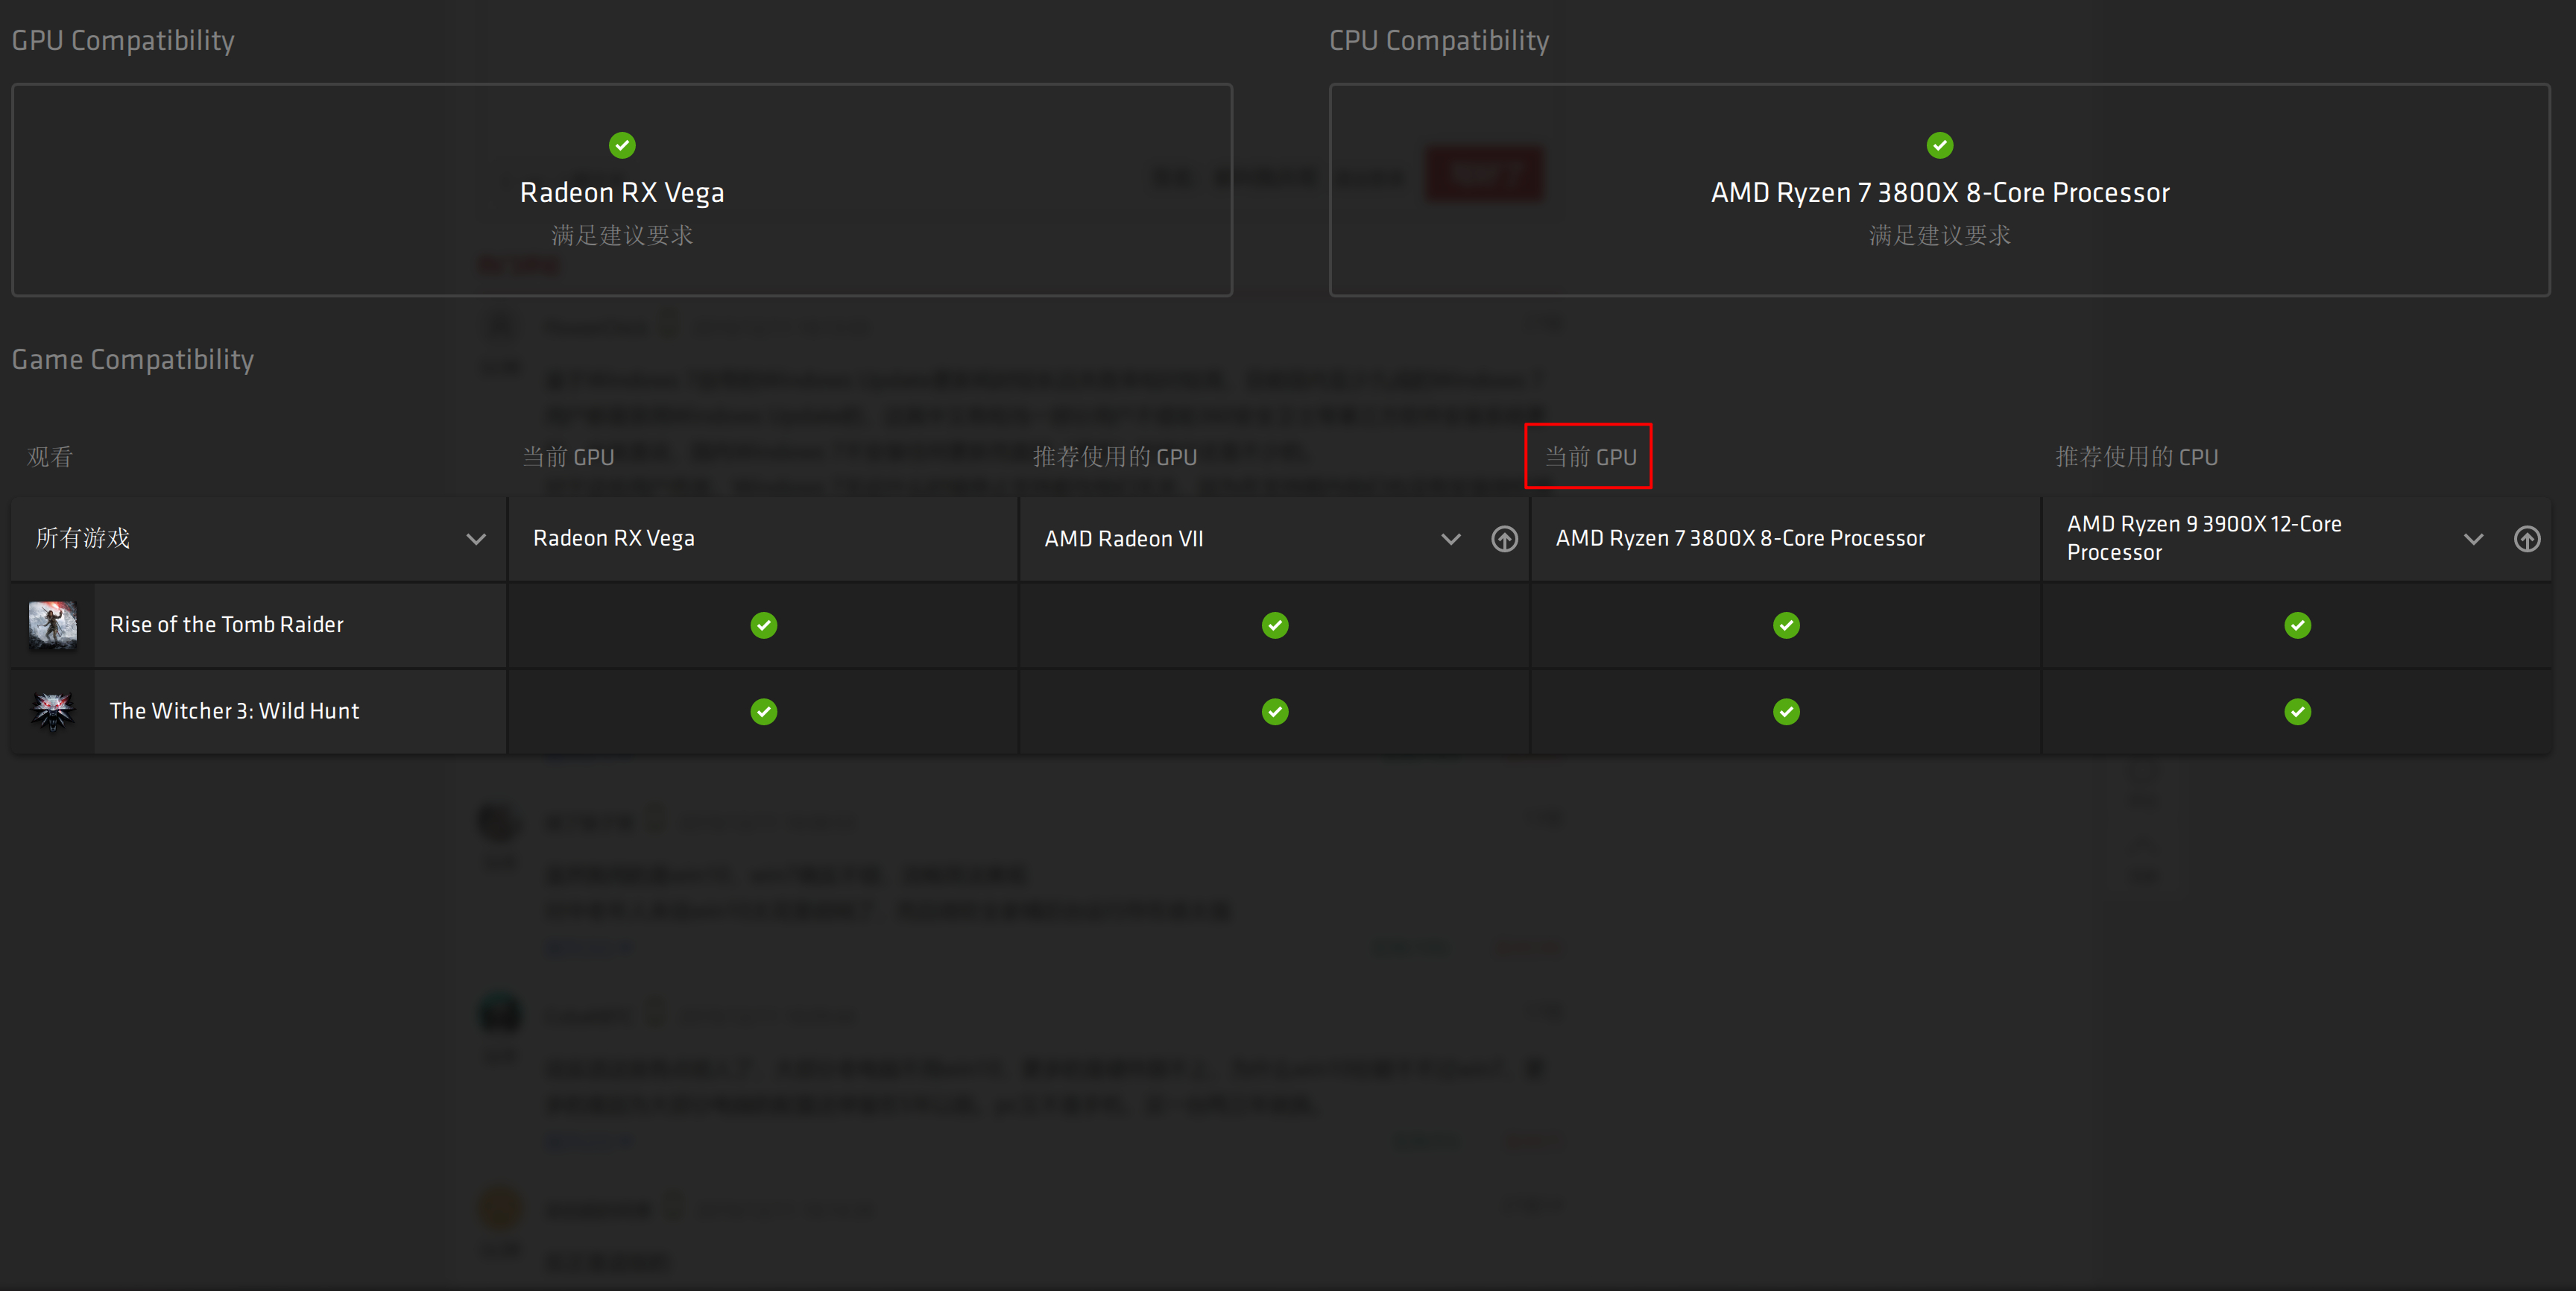The width and height of the screenshot is (2576, 1291).
Task: Open Rise of the Tomb Raider game thumbnail
Action: (x=53, y=625)
